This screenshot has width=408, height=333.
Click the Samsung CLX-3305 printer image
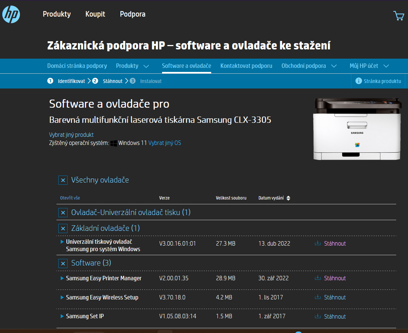point(357,129)
